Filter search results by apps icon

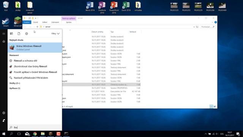(x=11, y=33)
